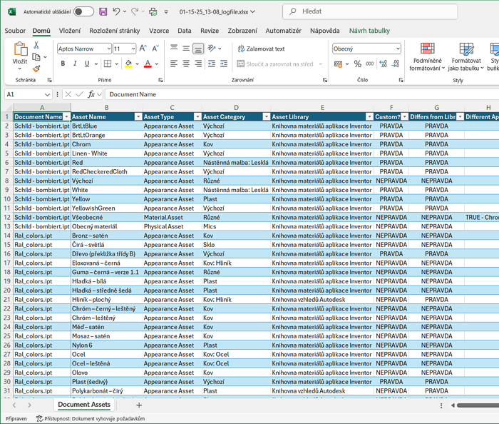Add a new sheet with plus button

point(139,405)
